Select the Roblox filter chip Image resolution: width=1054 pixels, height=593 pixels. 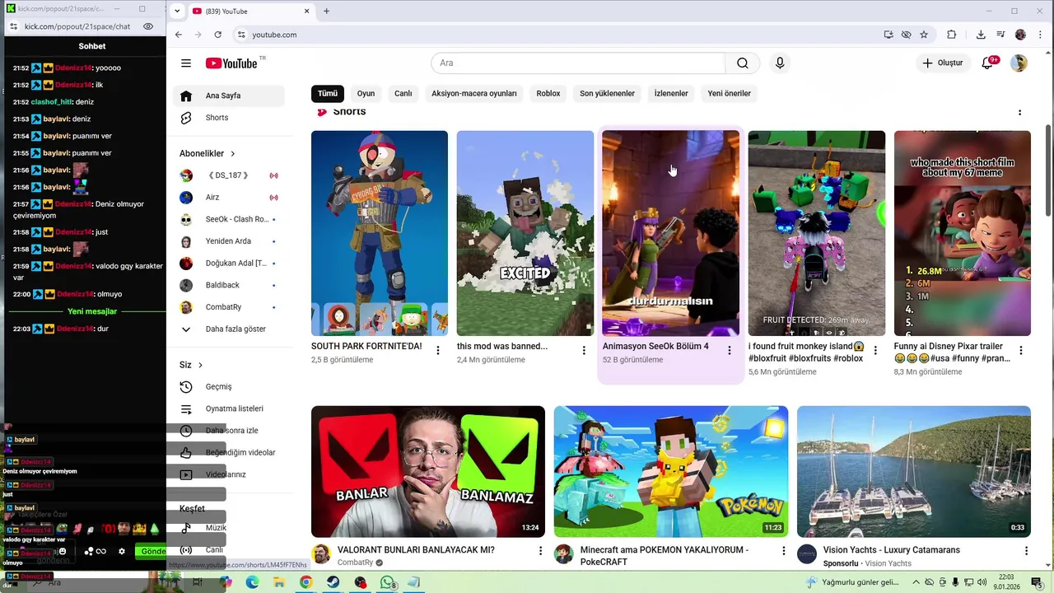[548, 93]
